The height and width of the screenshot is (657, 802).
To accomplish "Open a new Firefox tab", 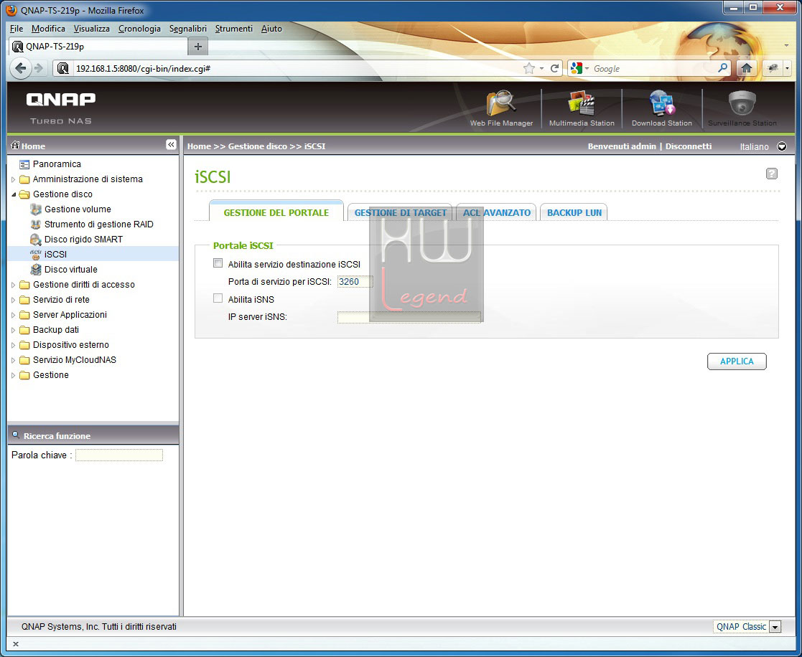I will coord(198,47).
